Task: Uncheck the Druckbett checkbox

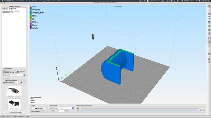Action: 4,71
